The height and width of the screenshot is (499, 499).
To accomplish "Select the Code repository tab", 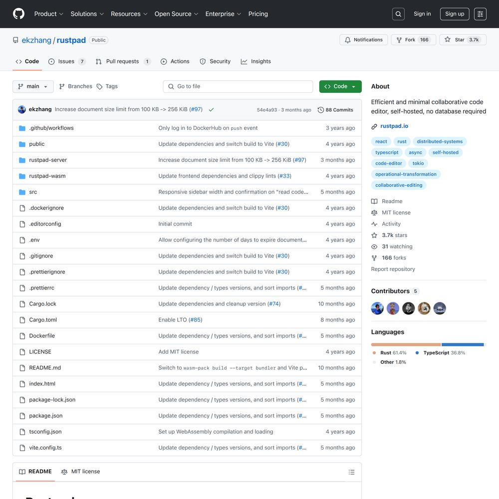I will point(27,61).
